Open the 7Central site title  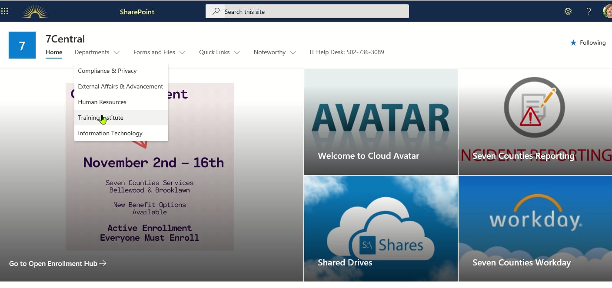[x=65, y=39]
